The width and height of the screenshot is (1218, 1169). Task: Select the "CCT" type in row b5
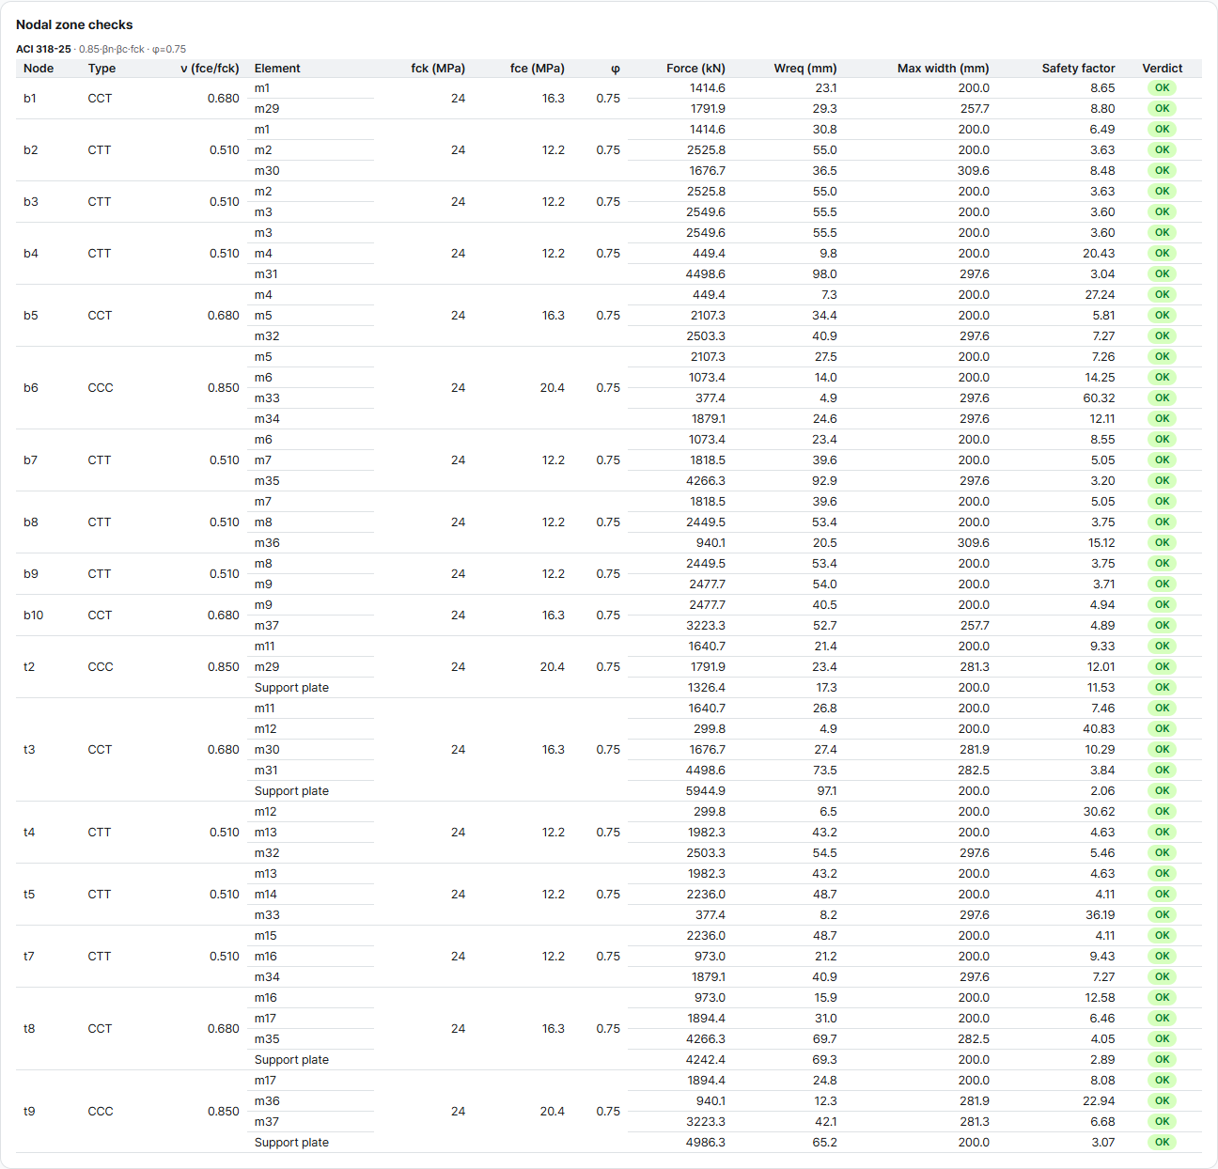100,315
